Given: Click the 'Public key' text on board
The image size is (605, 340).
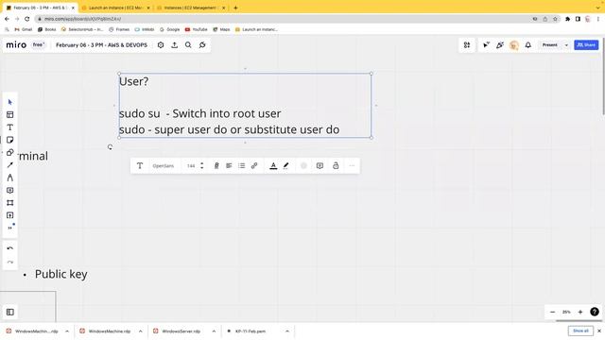Looking at the screenshot, I should pos(60,274).
